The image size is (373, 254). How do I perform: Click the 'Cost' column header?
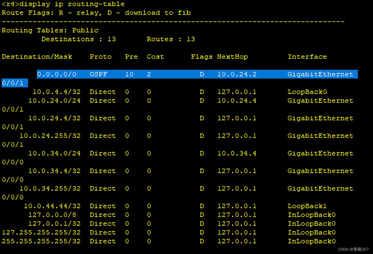[156, 57]
